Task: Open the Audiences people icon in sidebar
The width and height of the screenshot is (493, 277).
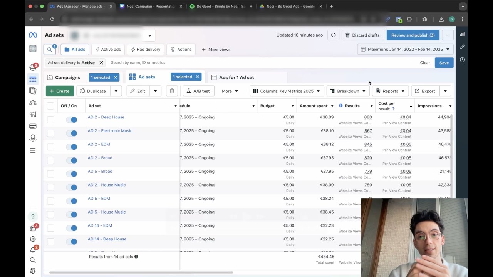Action: [x=33, y=103]
